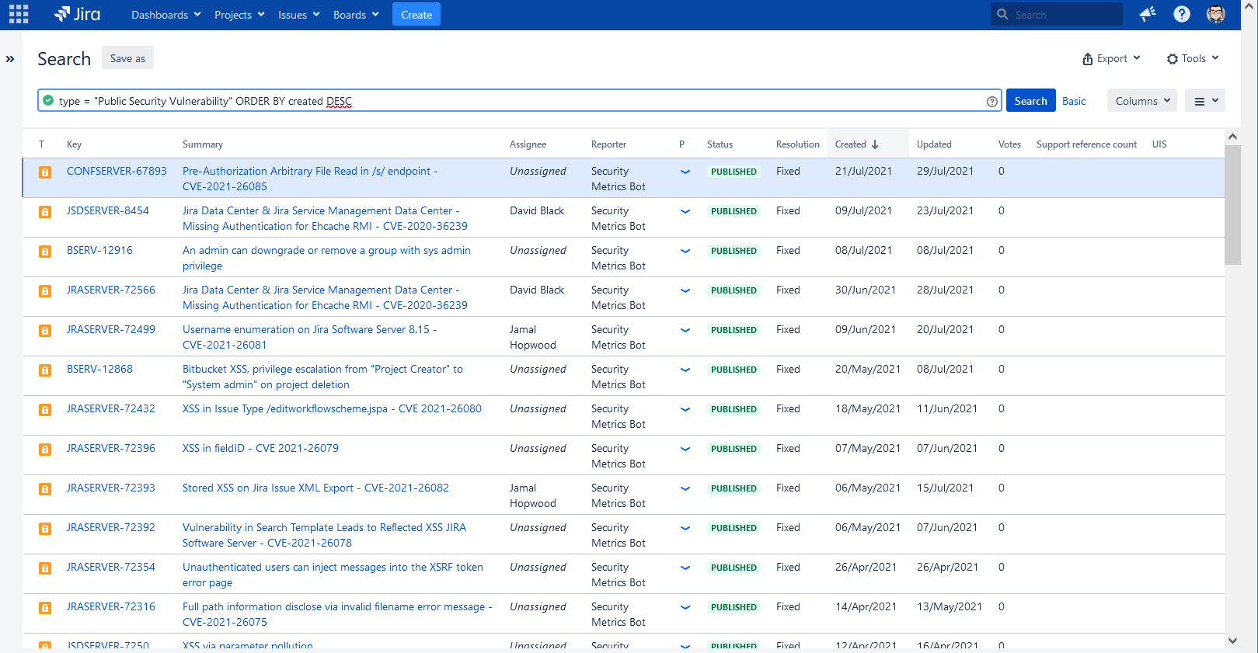The width and height of the screenshot is (1258, 653).
Task: Click the JQL syntax help icon
Action: click(x=992, y=102)
